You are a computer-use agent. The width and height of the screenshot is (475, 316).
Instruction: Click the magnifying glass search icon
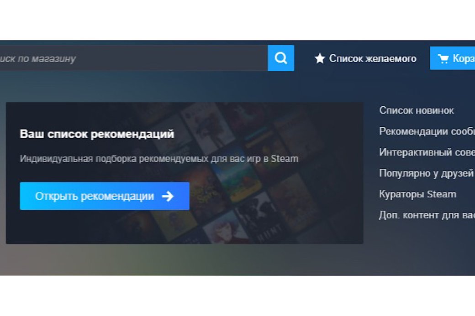[281, 58]
